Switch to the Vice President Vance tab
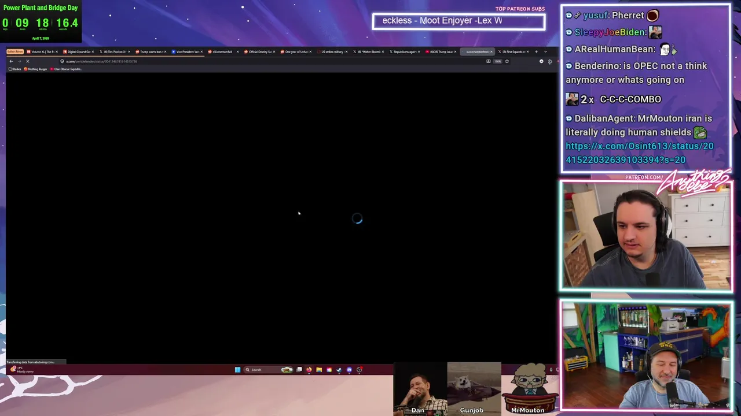 [x=186, y=51]
